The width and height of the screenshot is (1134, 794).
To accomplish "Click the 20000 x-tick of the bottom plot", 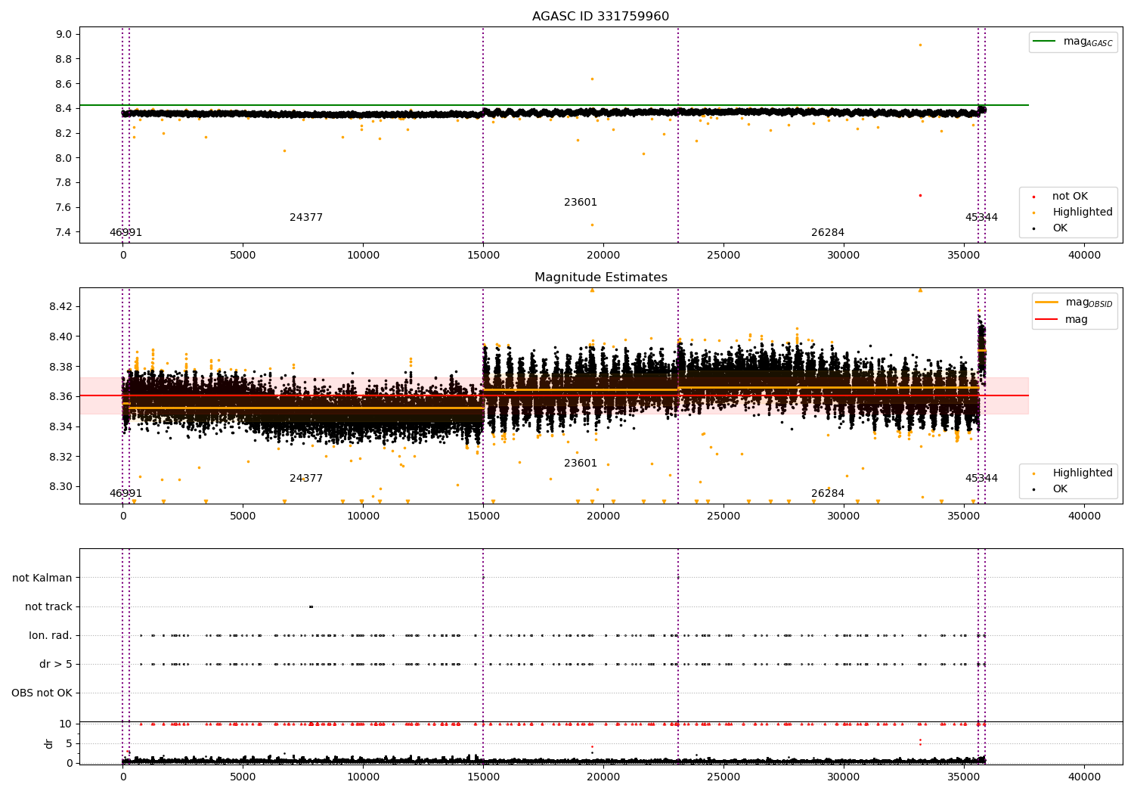I will [603, 777].
